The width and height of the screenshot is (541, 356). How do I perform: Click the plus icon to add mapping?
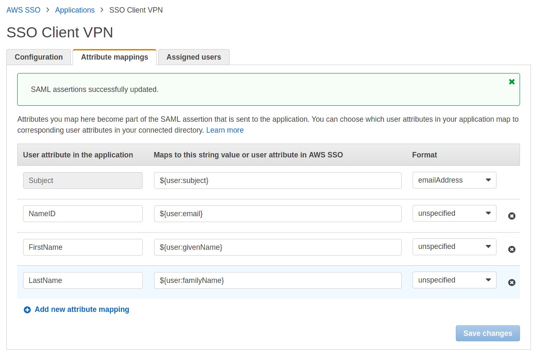tap(27, 310)
